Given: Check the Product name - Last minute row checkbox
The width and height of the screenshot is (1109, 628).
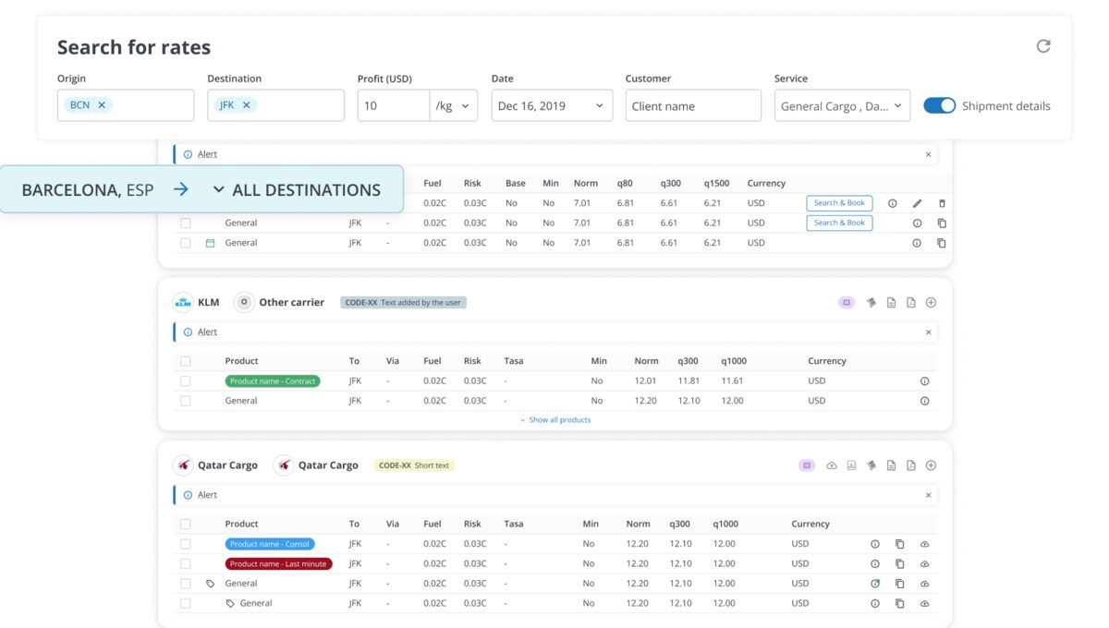Looking at the screenshot, I should tap(186, 563).
